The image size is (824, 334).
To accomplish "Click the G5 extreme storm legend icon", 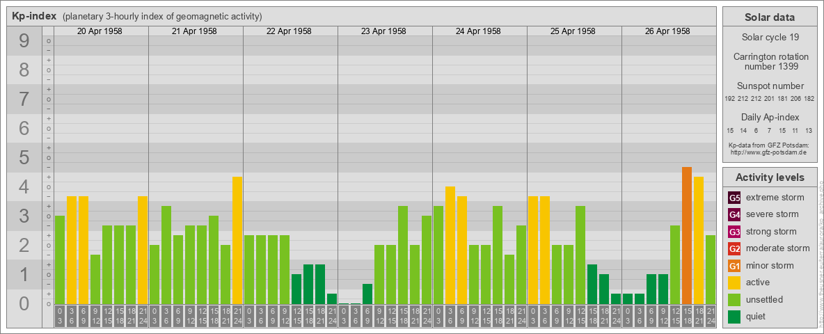I will coord(734,198).
